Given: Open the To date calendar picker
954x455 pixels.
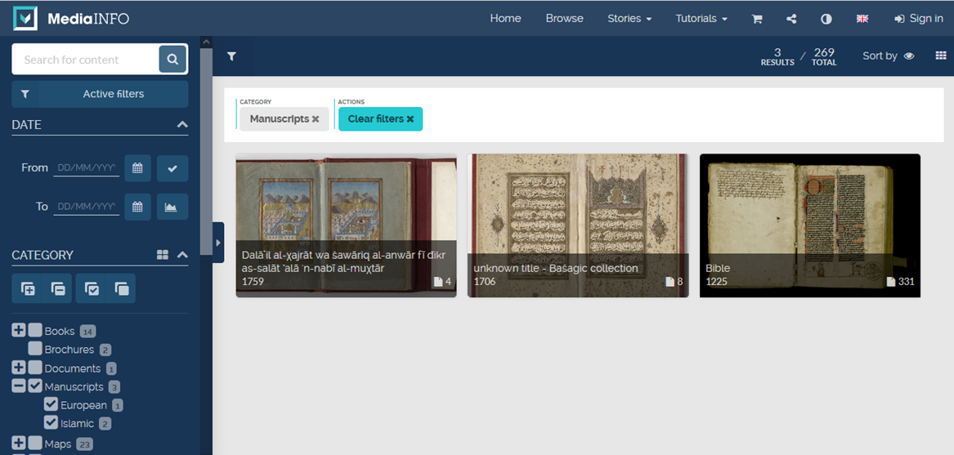Looking at the screenshot, I should click(x=137, y=207).
